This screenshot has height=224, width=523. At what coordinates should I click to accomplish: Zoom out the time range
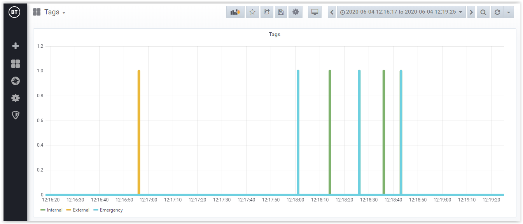[483, 12]
